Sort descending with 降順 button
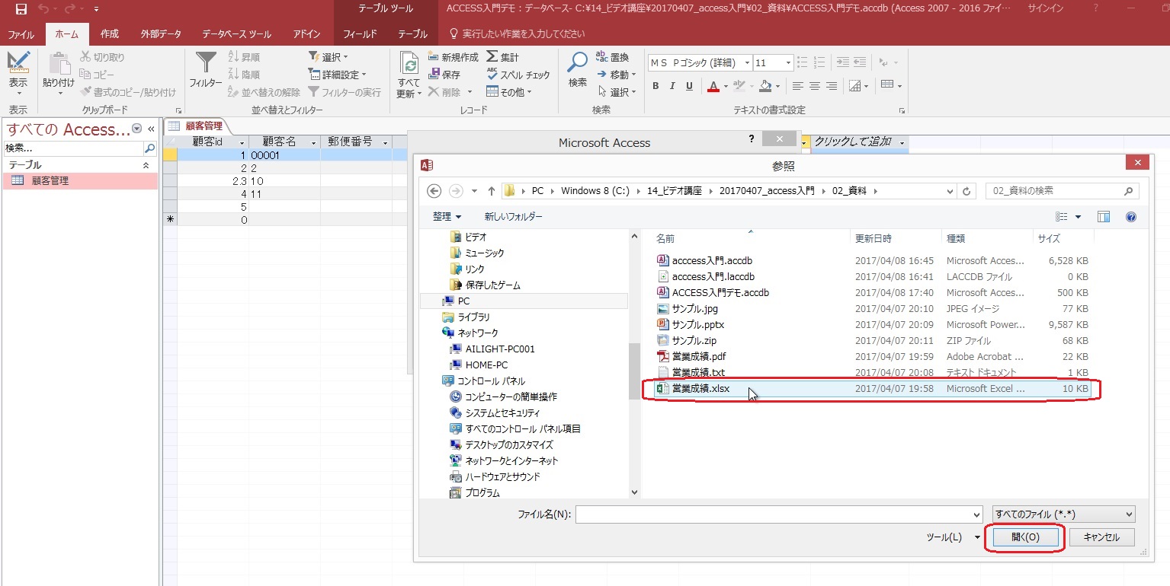The image size is (1170, 586). coord(244,75)
